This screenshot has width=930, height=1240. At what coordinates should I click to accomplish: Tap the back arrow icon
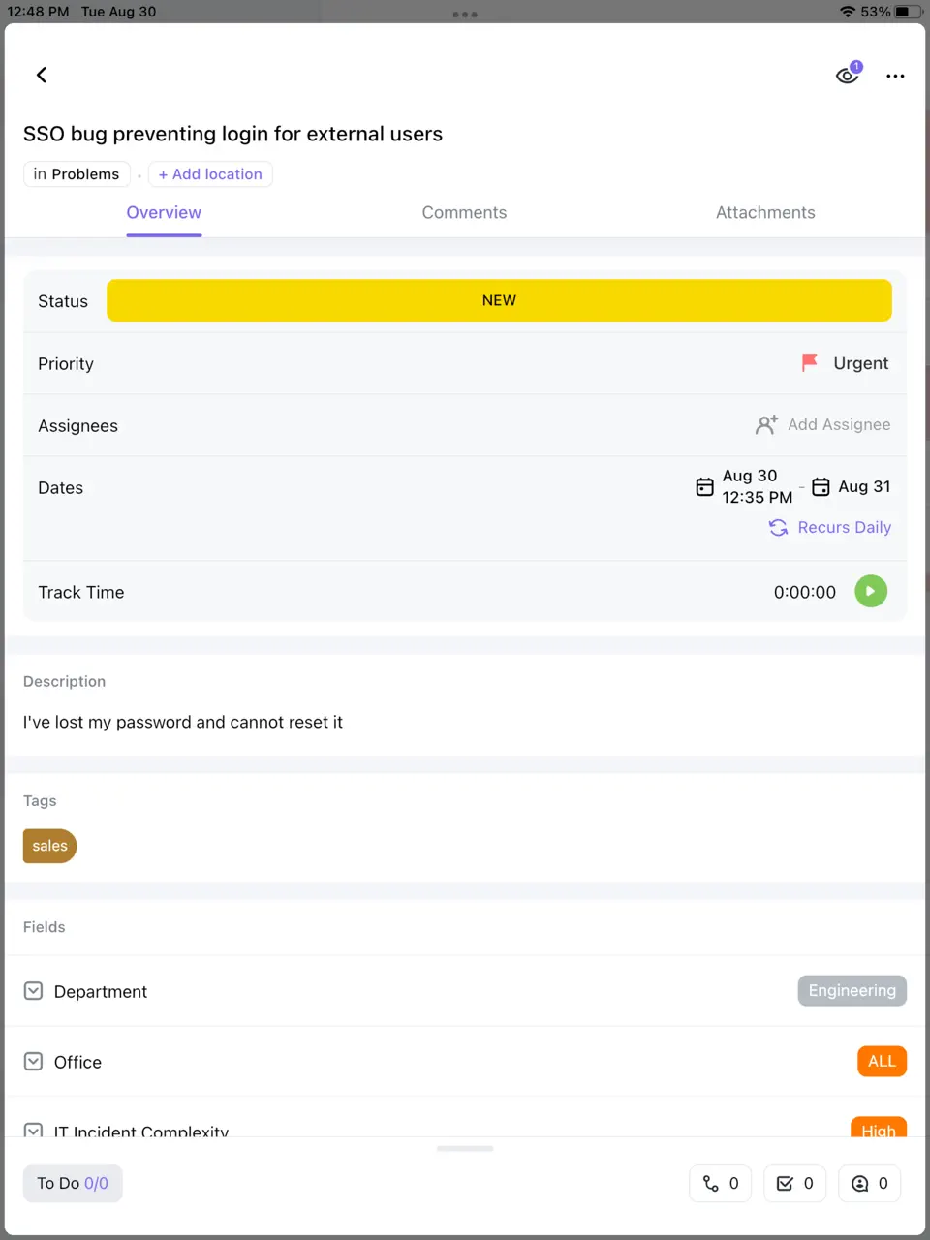(42, 75)
